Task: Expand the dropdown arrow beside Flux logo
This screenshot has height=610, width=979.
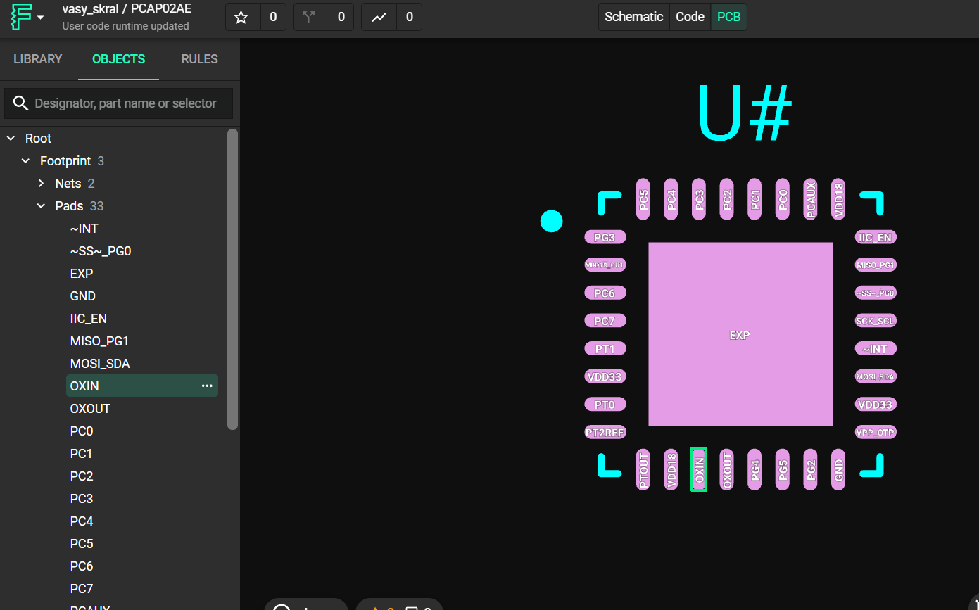Action: point(41,17)
